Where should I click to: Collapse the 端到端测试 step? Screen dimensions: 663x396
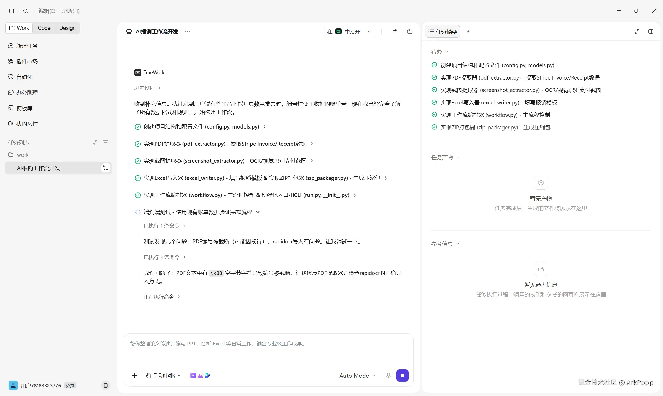(x=201, y=212)
